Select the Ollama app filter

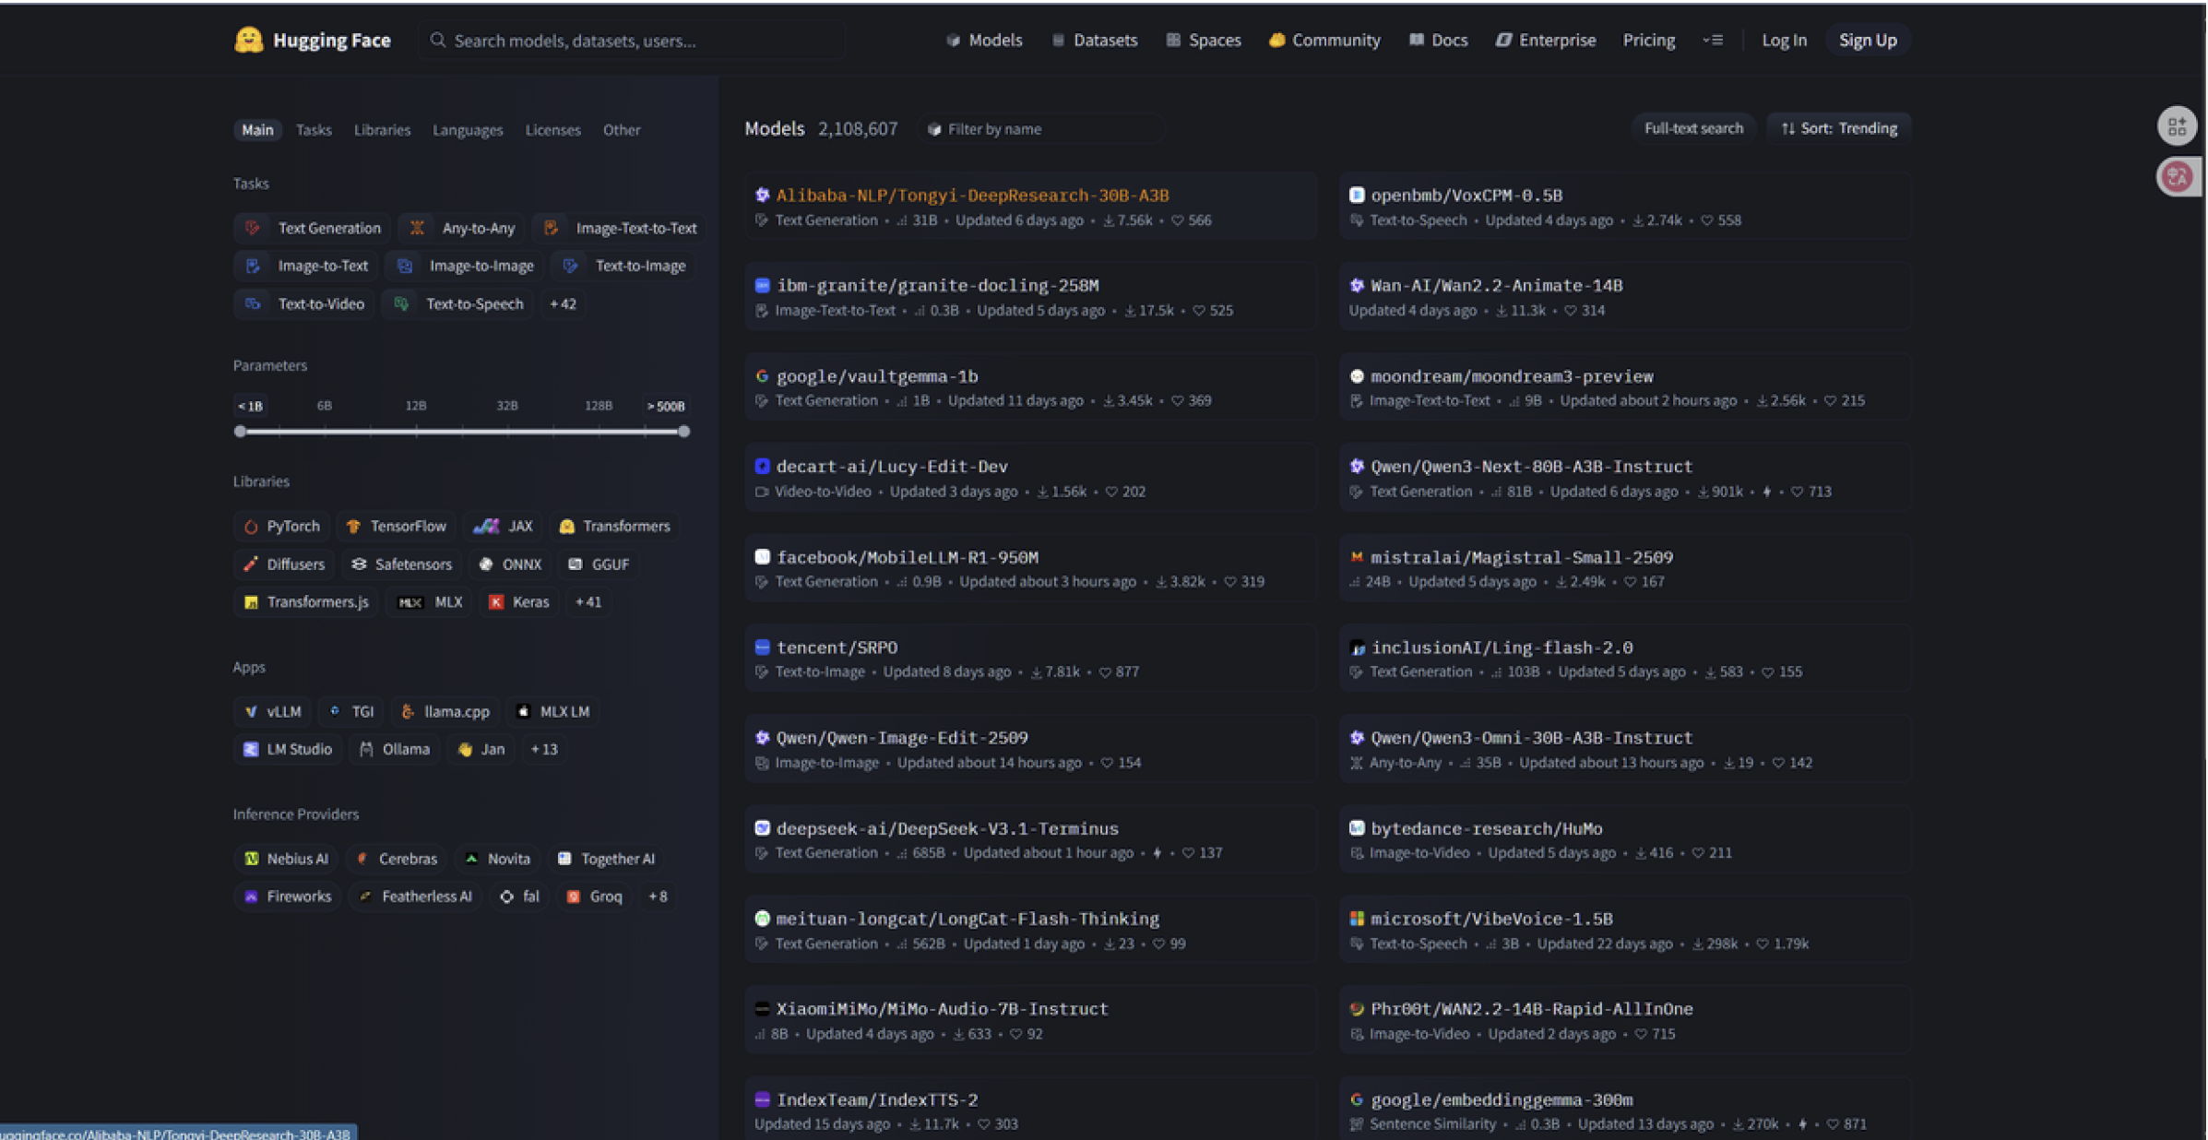tap(395, 749)
